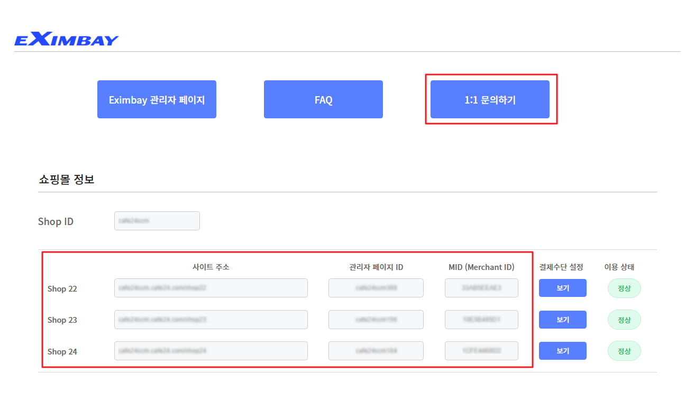The height and width of the screenshot is (420, 695).
Task: Open 보기 for Shop 24 row
Action: [563, 351]
